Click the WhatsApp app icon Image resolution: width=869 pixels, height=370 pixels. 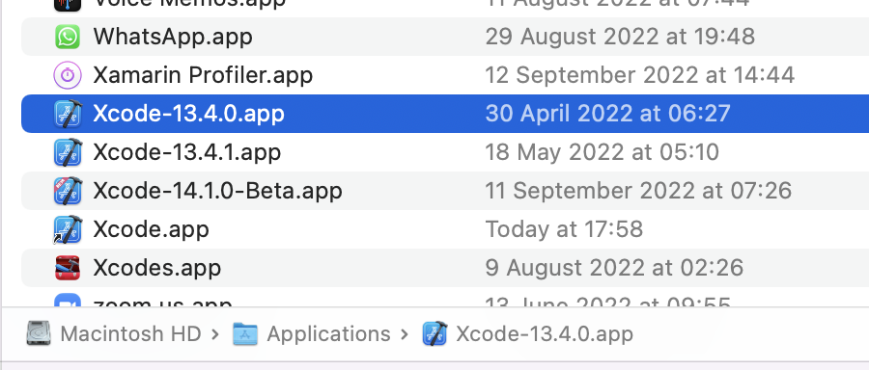68,37
